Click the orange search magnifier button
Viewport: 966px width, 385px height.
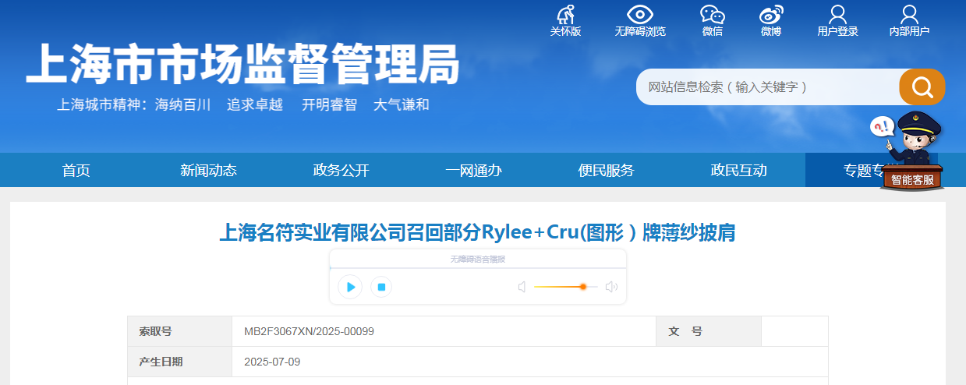922,87
